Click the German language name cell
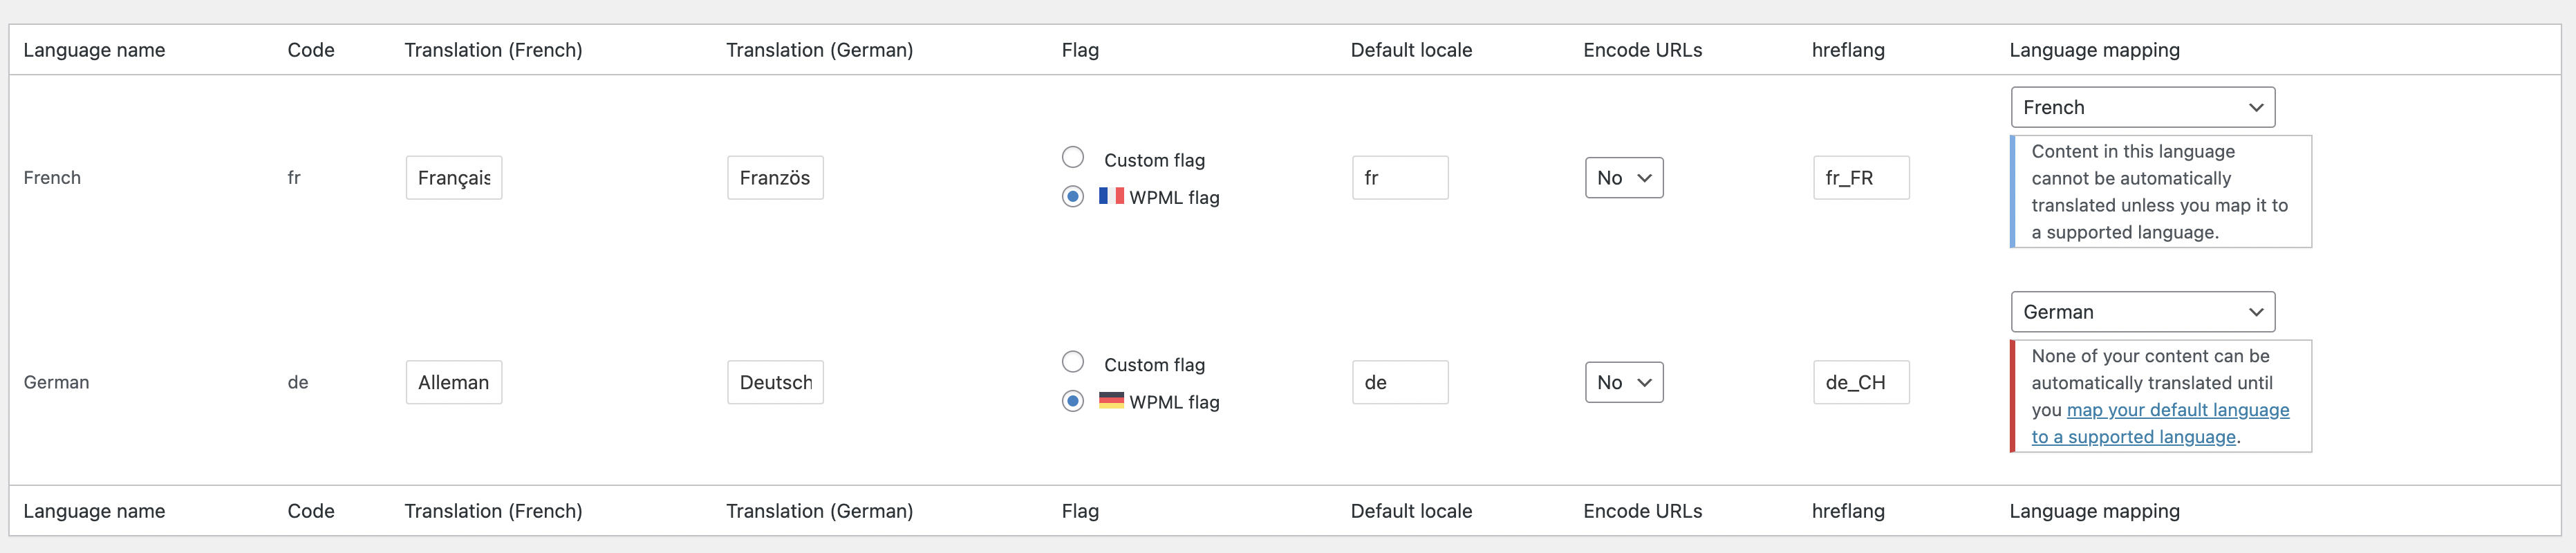Image resolution: width=2576 pixels, height=553 pixels. [56, 382]
